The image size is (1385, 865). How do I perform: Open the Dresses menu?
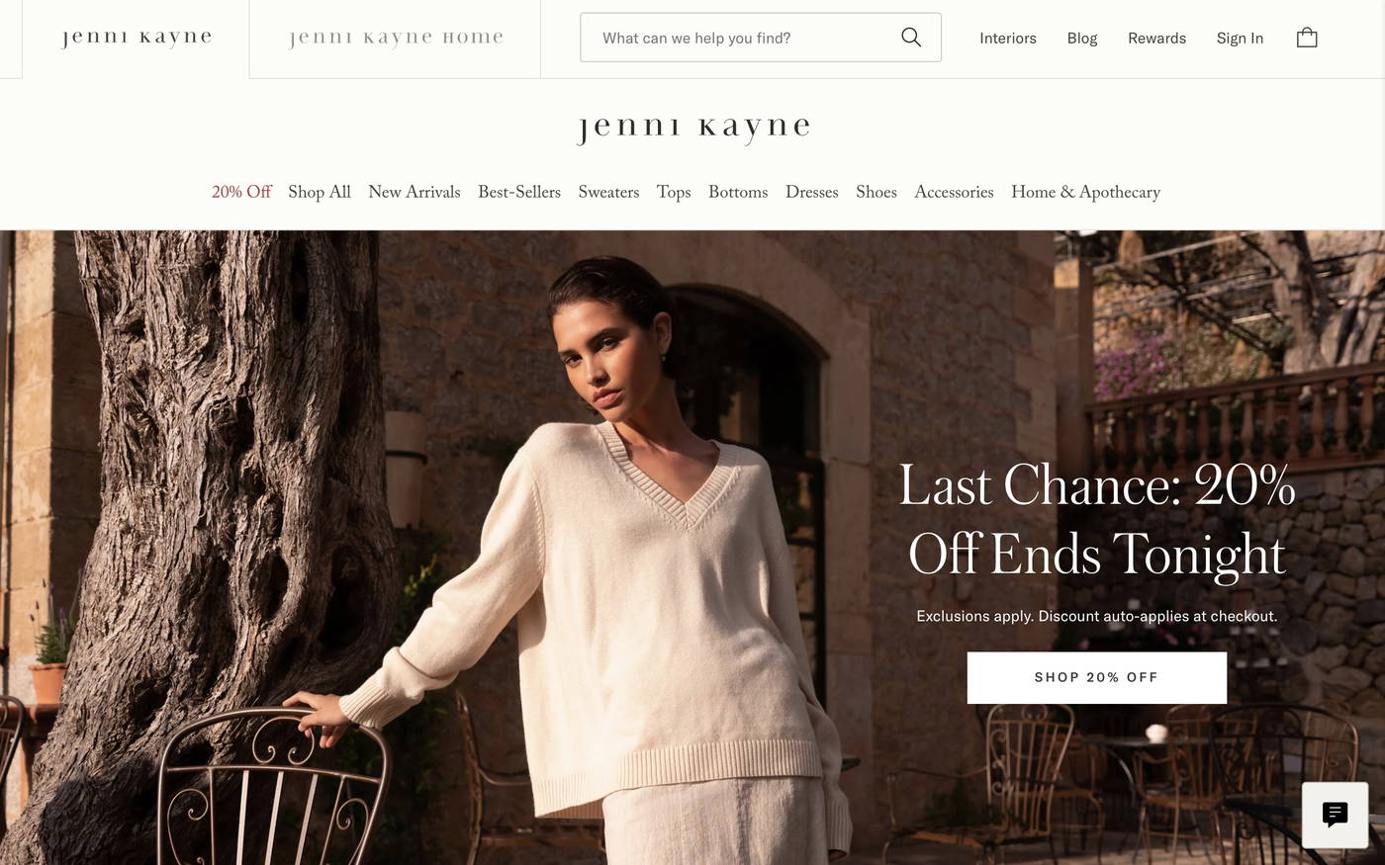812,192
